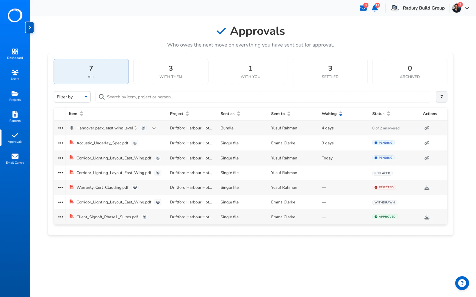The height and width of the screenshot is (297, 476).
Task: Open the Approvals sidebar item
Action: coord(15,138)
